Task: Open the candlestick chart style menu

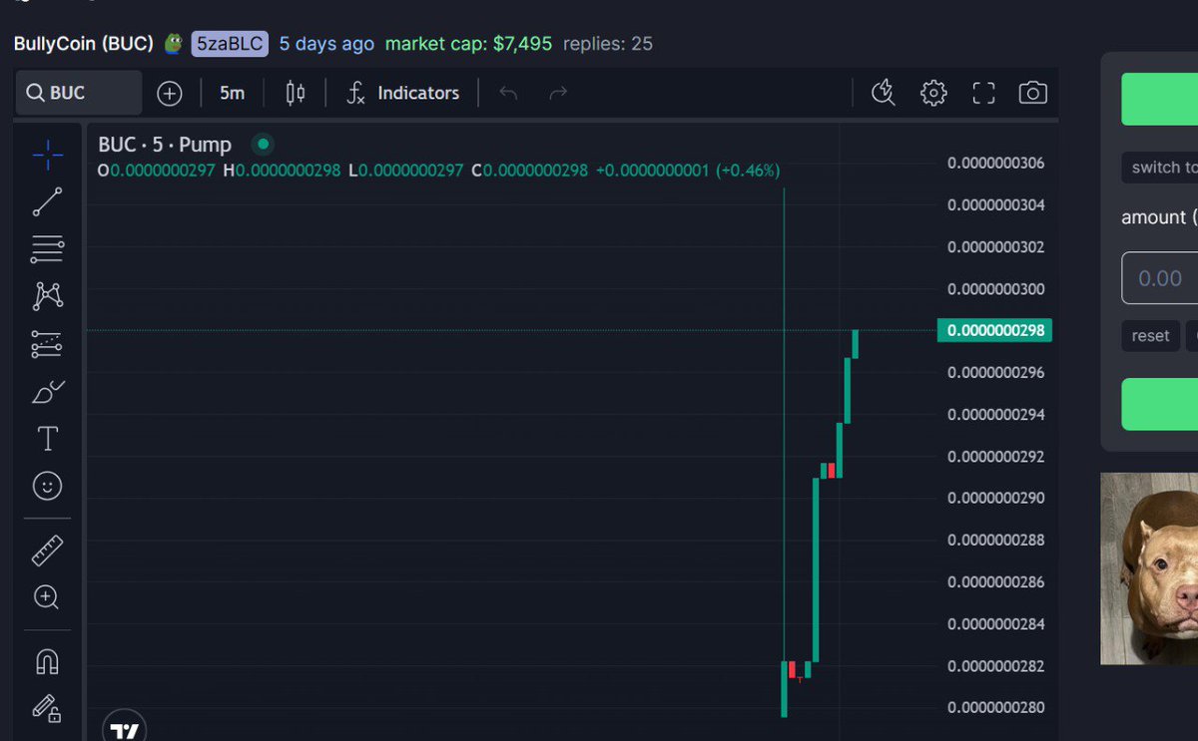Action: point(296,93)
